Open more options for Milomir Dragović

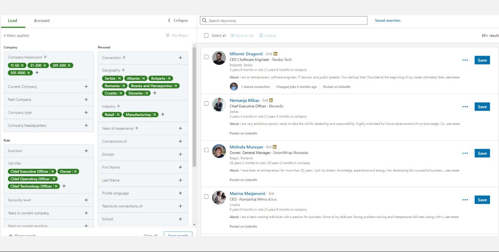click(x=465, y=60)
